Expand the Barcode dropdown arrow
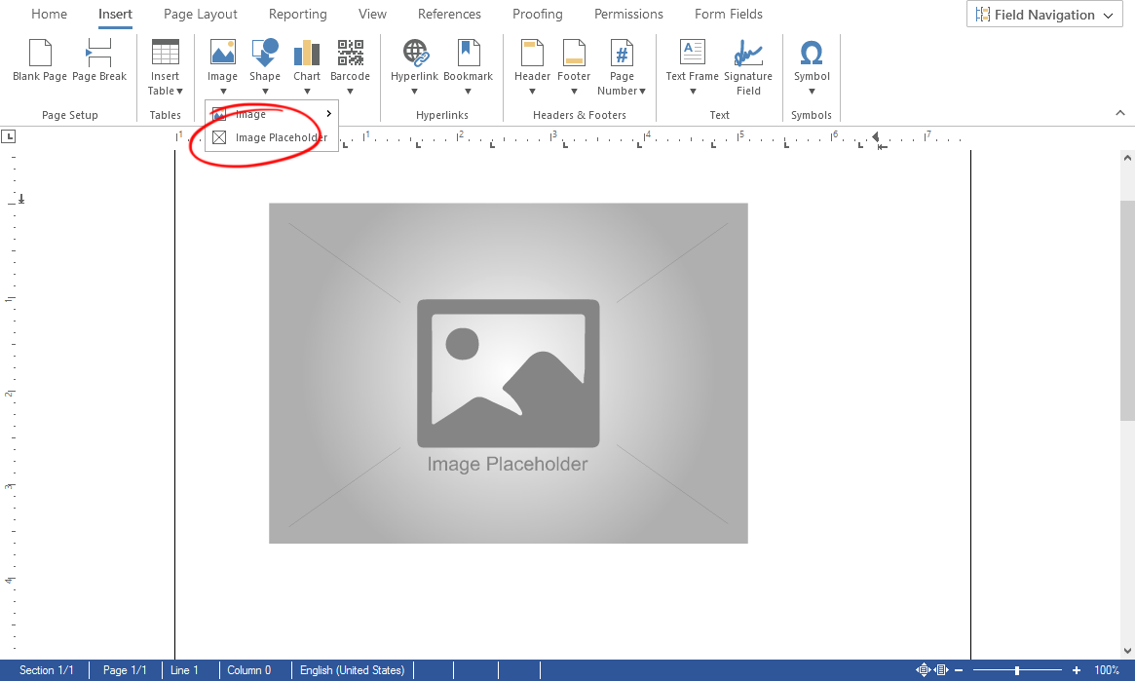This screenshot has height=681, width=1135. point(351,92)
